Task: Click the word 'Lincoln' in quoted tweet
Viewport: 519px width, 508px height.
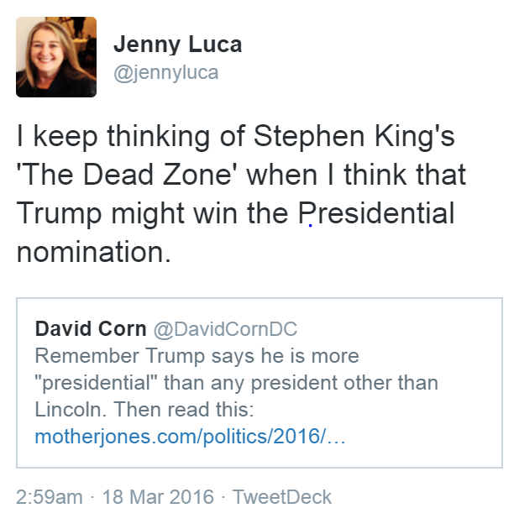Action: [71, 410]
